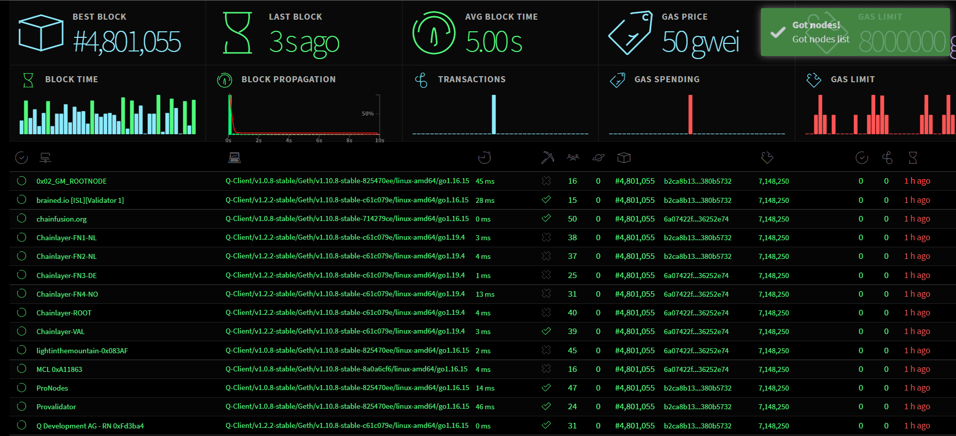This screenshot has height=436, width=956.
Task: Sort by block transactions column icon
Action: [x=887, y=158]
